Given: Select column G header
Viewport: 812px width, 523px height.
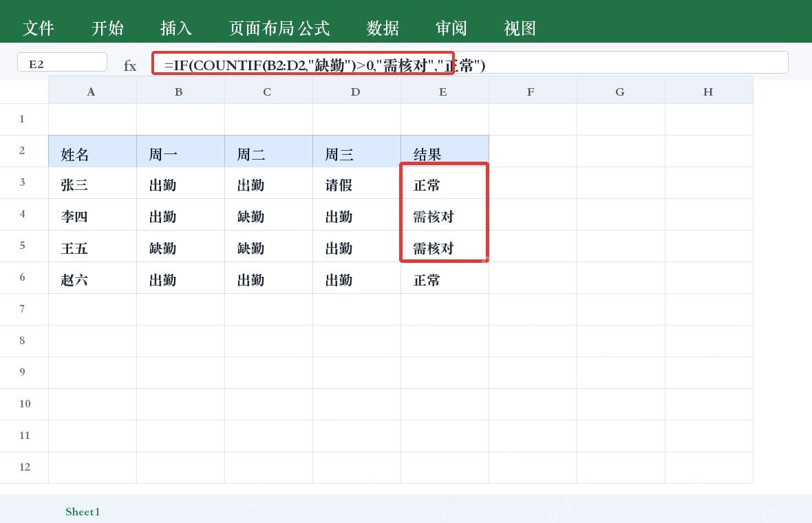Looking at the screenshot, I should (621, 92).
